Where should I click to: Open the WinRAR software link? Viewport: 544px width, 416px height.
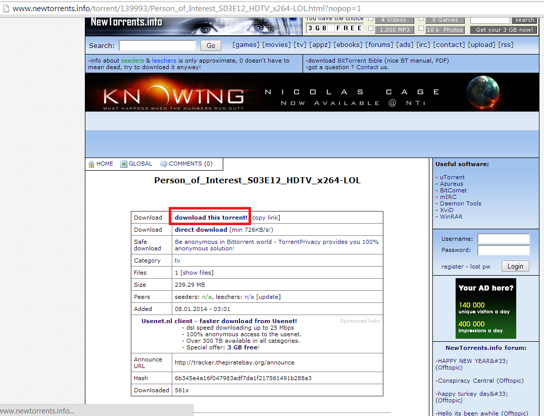tap(451, 217)
